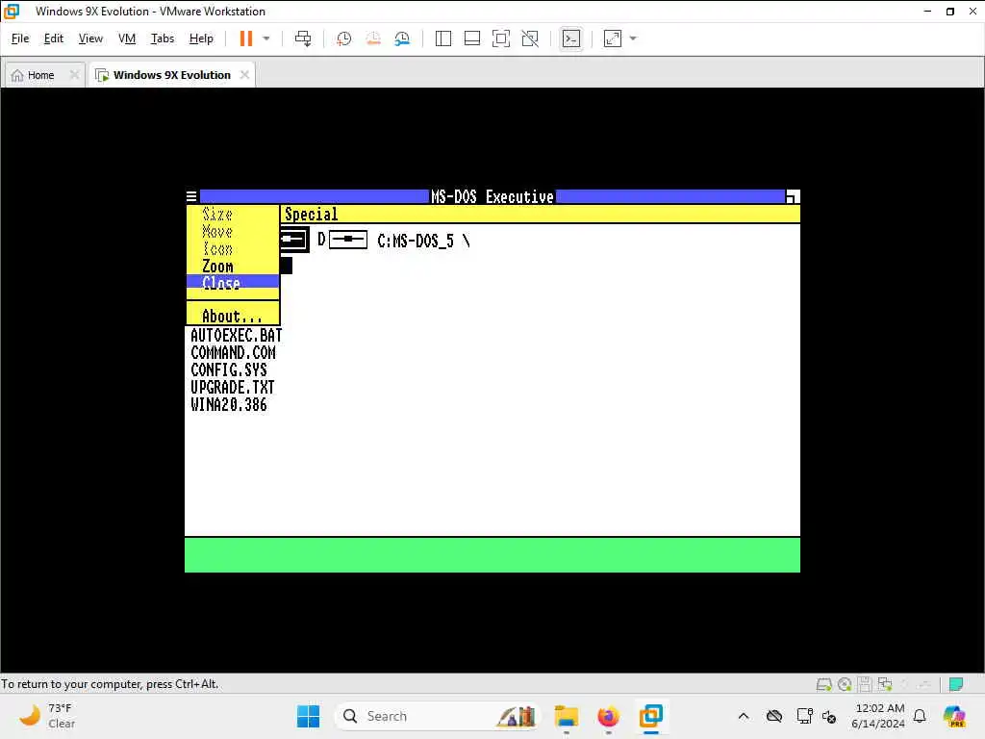Open the VM menu

[127, 38]
